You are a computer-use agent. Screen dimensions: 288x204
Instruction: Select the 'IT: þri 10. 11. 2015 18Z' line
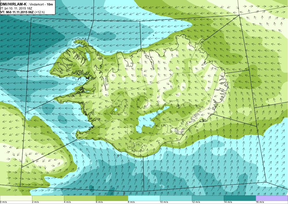16,8
